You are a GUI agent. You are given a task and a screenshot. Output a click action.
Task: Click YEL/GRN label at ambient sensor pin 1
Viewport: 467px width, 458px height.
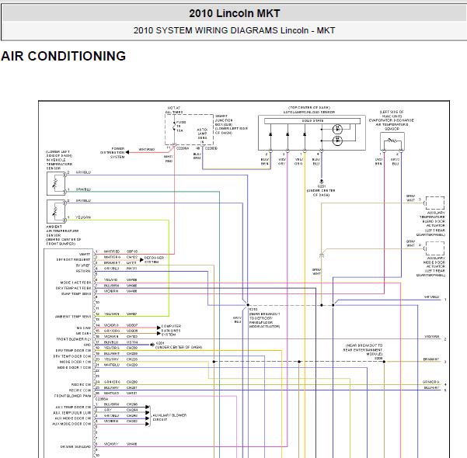(x=83, y=217)
